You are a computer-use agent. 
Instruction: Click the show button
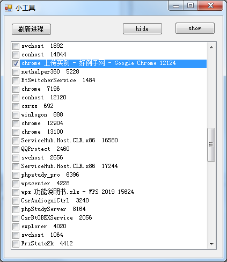[195, 28]
